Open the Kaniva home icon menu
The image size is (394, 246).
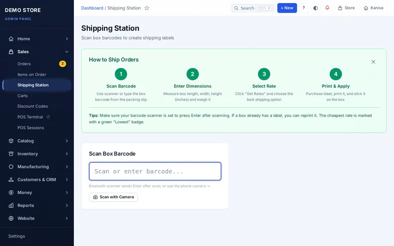[366, 8]
